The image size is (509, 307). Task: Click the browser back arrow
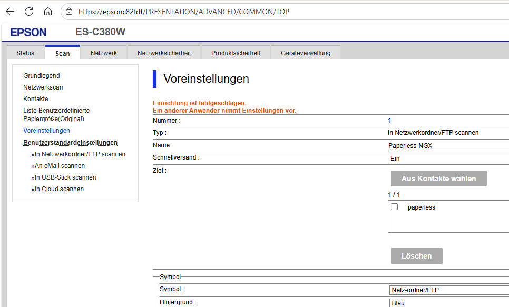[10, 11]
